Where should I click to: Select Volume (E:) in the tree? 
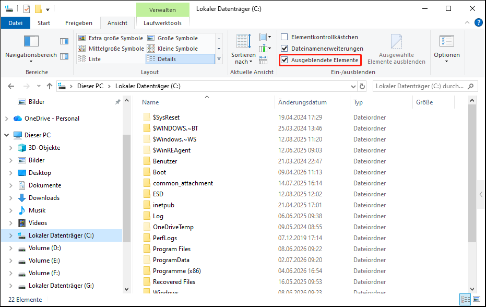44,261
